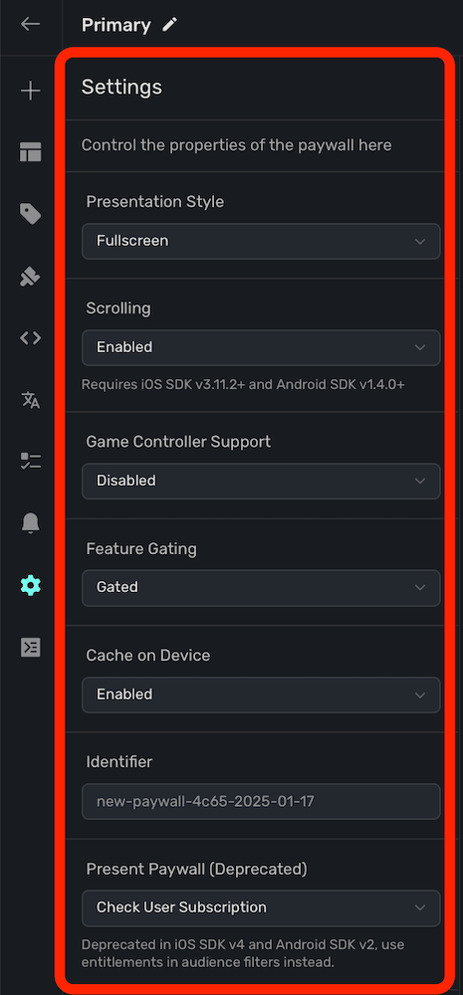The image size is (463, 995).
Task: Click the back arrow icon
Action: click(x=31, y=24)
